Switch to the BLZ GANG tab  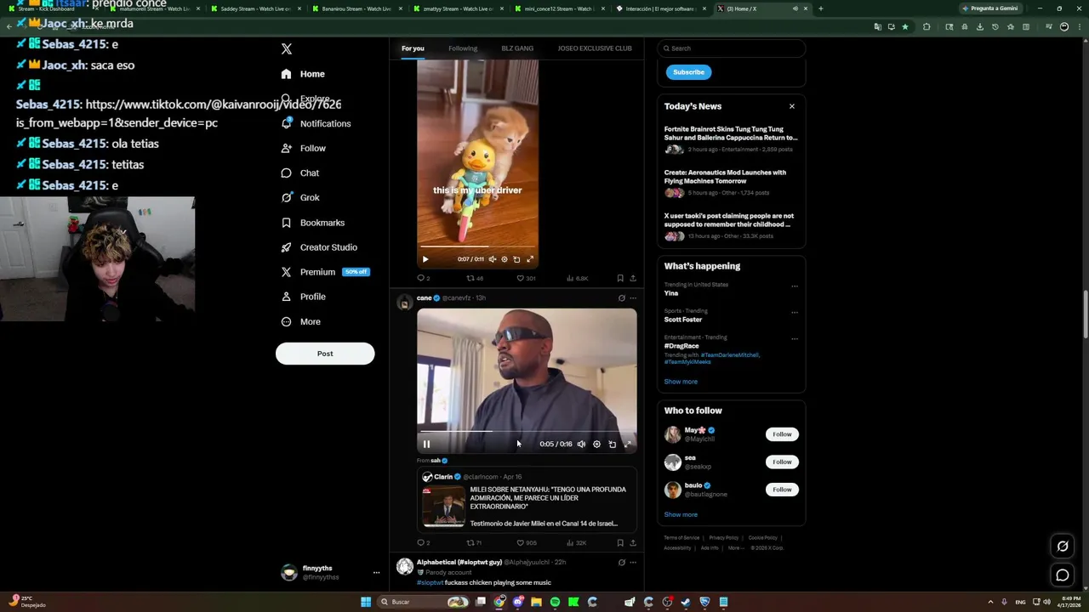[517, 48]
